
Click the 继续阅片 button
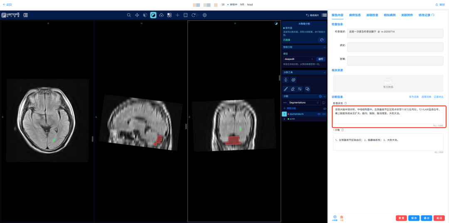(x=312, y=15)
